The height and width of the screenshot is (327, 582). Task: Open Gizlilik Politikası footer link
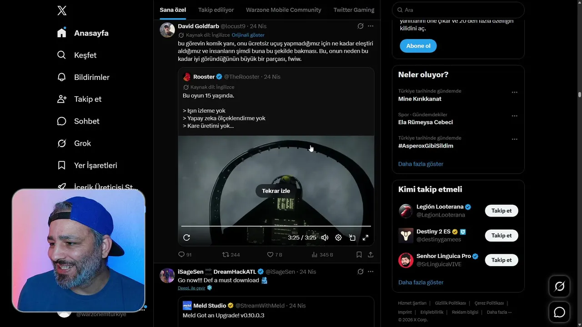click(450, 303)
